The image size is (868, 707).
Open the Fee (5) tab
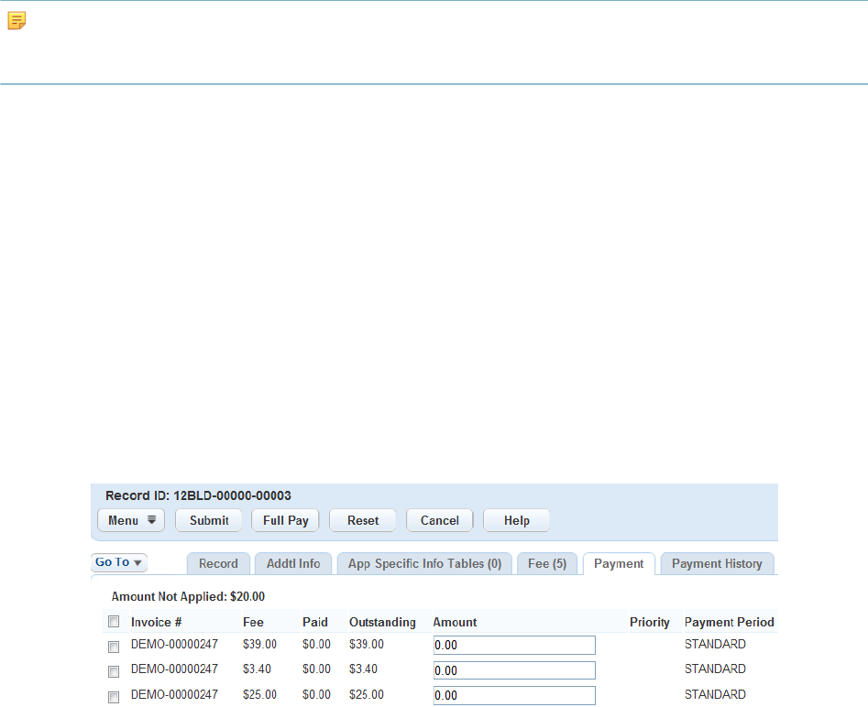coord(547,564)
